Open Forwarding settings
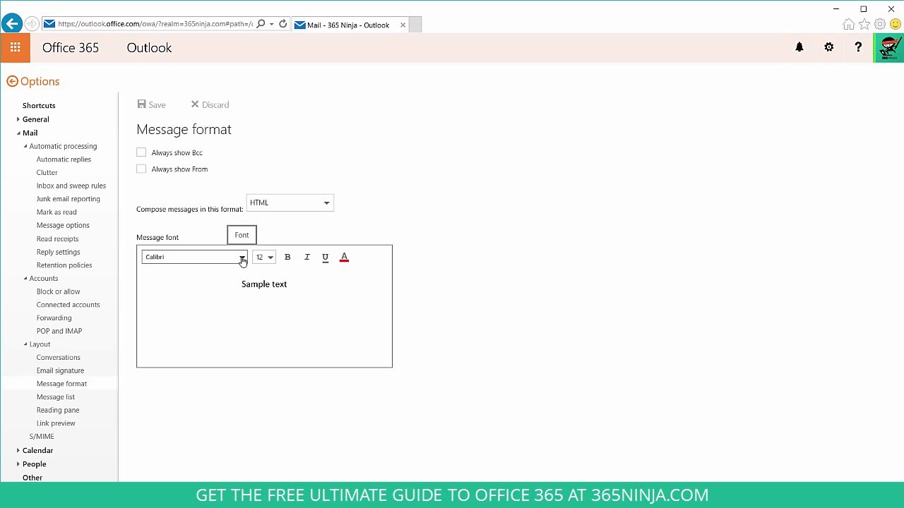904x508 pixels. pyautogui.click(x=54, y=317)
